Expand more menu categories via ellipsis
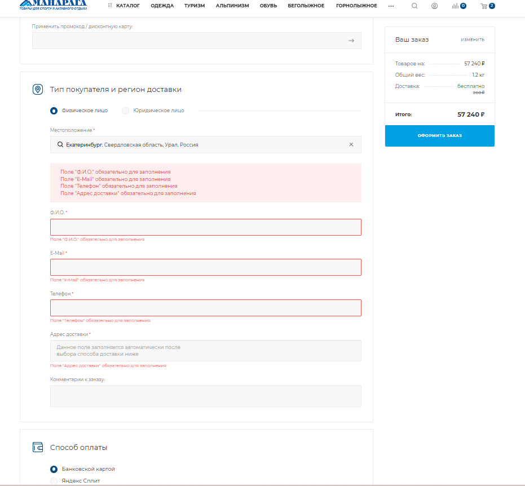The height and width of the screenshot is (486, 525). pyautogui.click(x=391, y=6)
